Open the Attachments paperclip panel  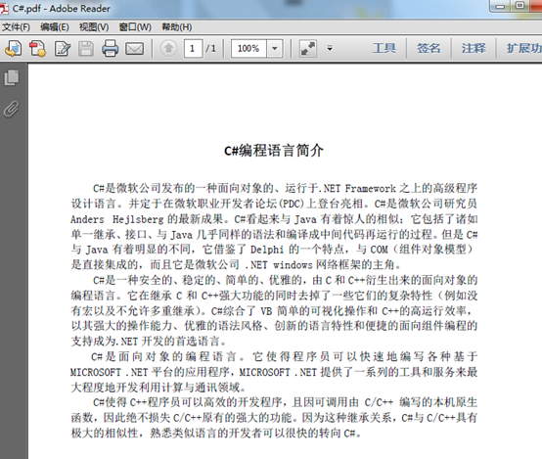point(12,109)
